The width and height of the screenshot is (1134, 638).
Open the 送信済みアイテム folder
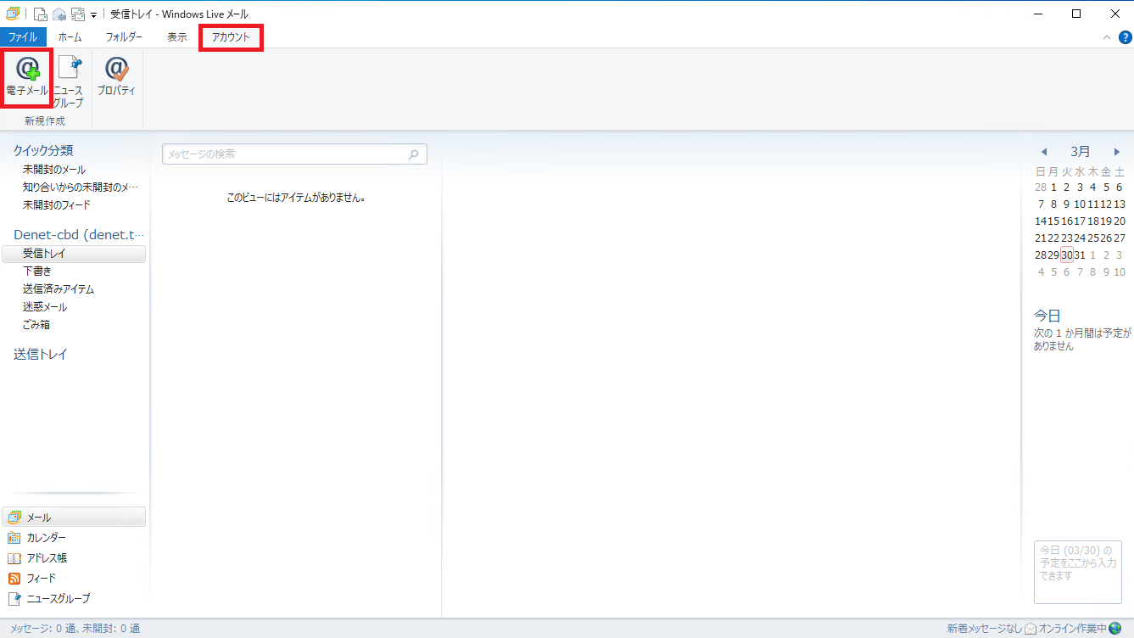[x=59, y=289]
